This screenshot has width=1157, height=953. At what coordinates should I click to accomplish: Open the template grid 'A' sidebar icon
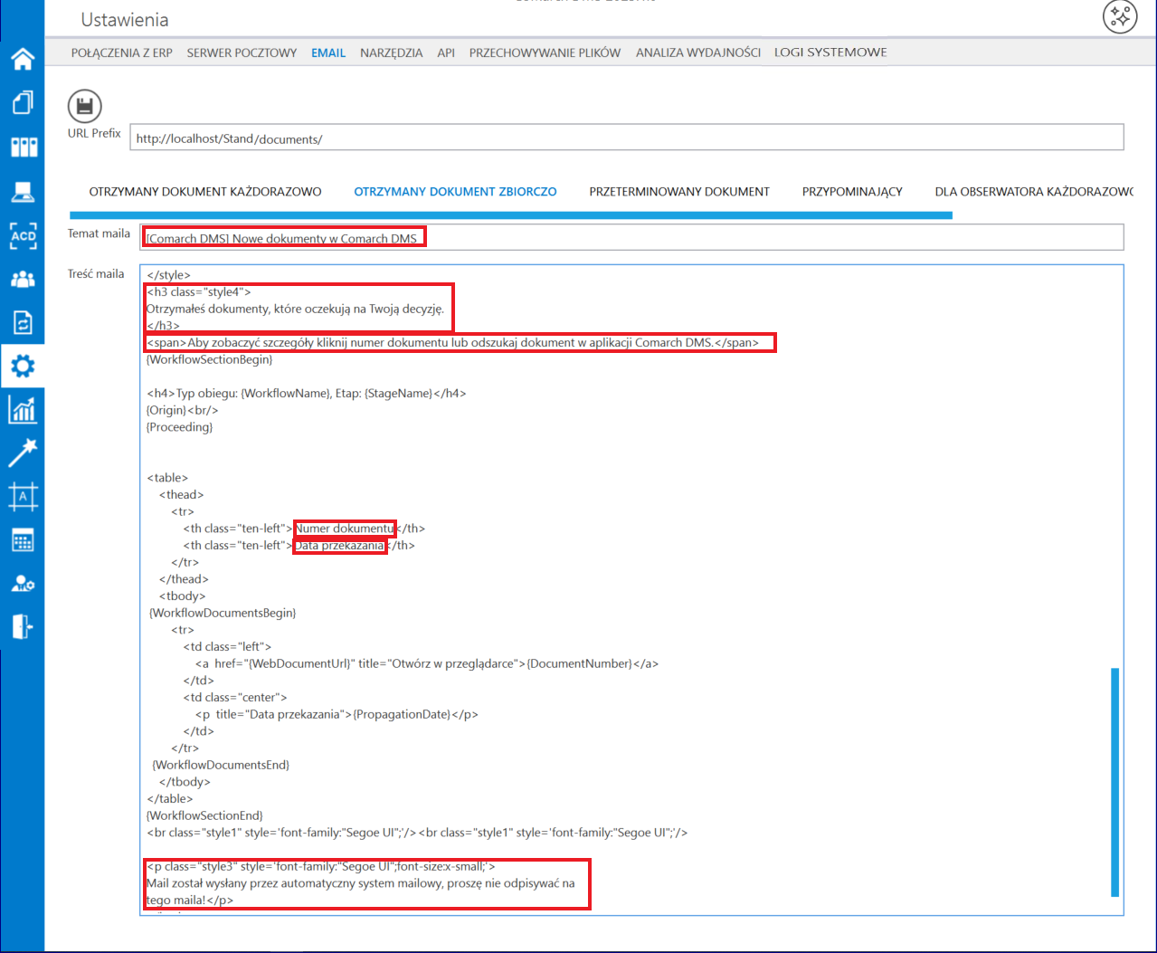coord(23,496)
